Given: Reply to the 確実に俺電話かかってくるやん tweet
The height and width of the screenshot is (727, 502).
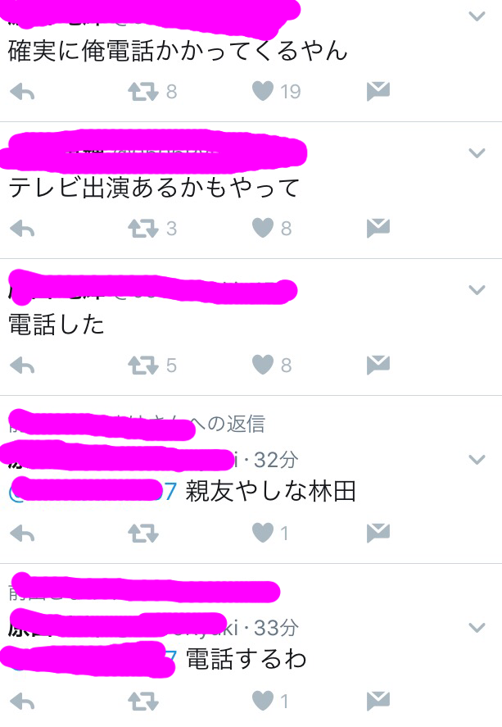Looking at the screenshot, I should (x=22, y=92).
